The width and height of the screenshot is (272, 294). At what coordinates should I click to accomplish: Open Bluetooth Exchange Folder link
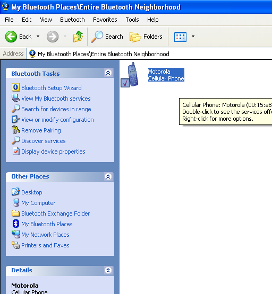[x=56, y=213]
